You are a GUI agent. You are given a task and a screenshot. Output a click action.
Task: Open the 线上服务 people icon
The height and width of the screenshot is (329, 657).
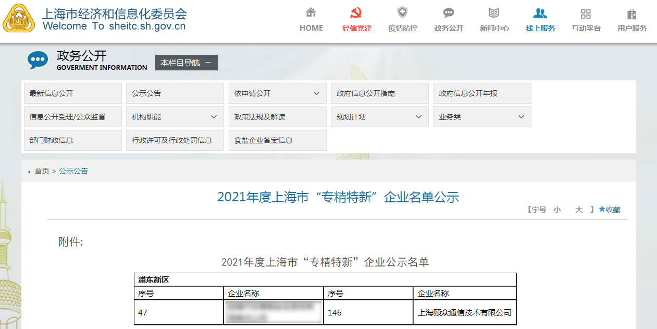point(540,13)
